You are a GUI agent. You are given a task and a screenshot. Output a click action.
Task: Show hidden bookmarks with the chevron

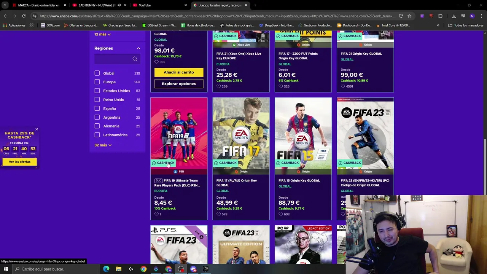pyautogui.click(x=438, y=25)
